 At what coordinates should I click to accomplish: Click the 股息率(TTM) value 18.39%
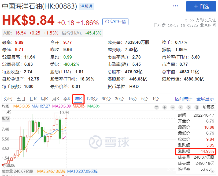coord(87,79)
